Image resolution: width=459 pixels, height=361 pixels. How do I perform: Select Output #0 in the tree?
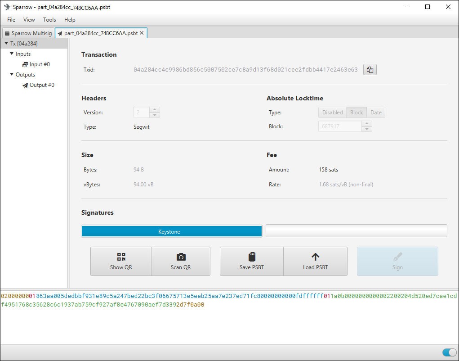point(41,85)
